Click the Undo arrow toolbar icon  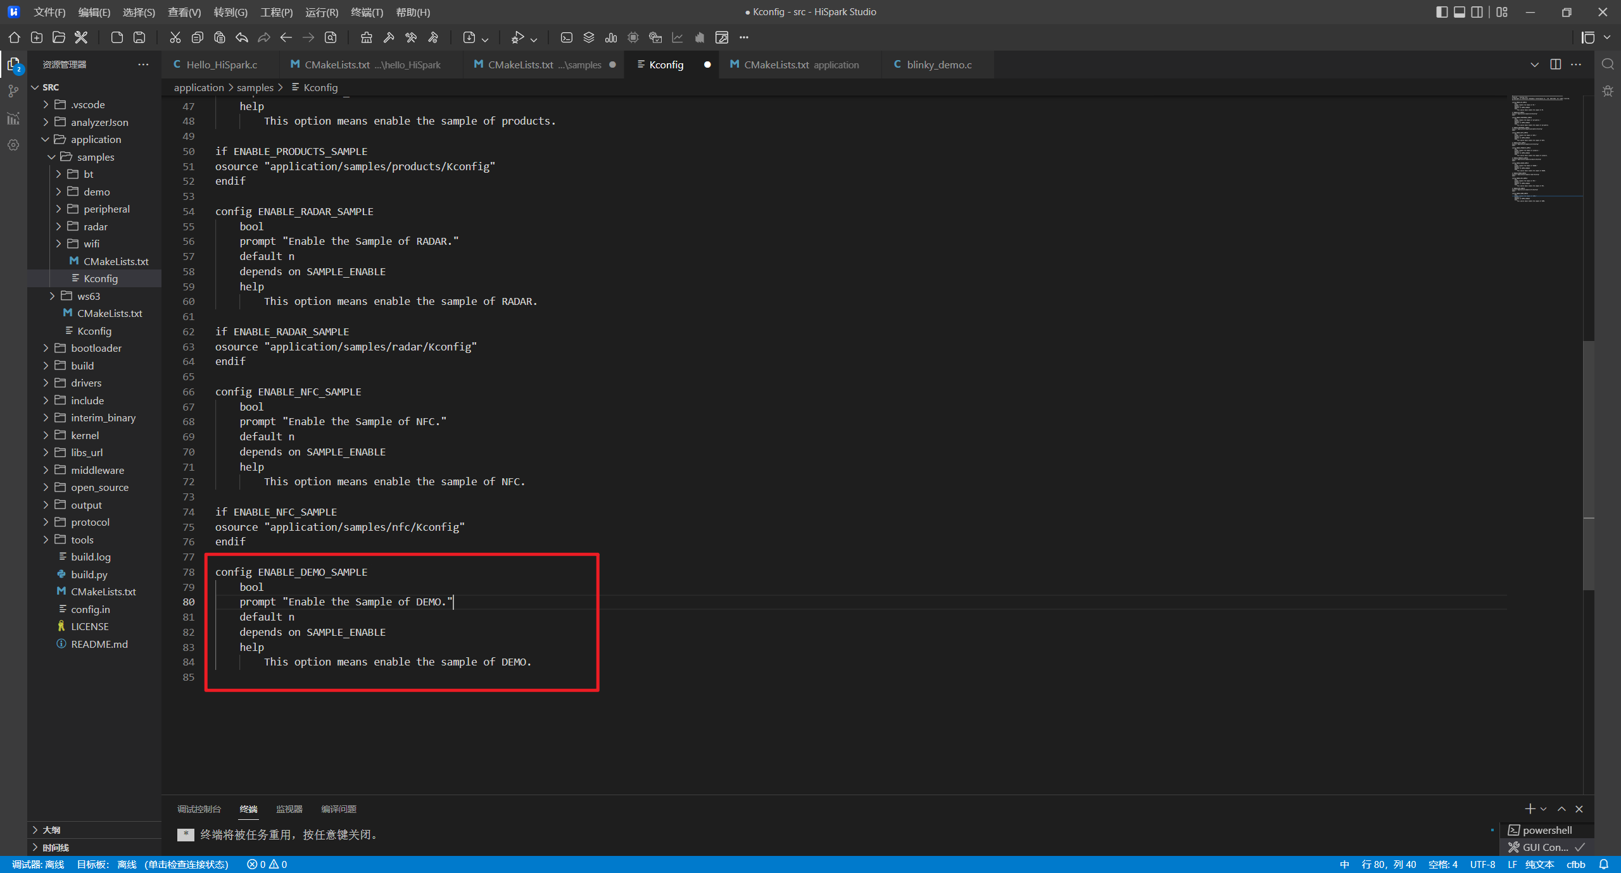coord(242,37)
